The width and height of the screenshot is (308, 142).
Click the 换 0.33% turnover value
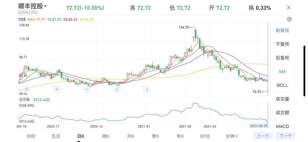(x=260, y=8)
